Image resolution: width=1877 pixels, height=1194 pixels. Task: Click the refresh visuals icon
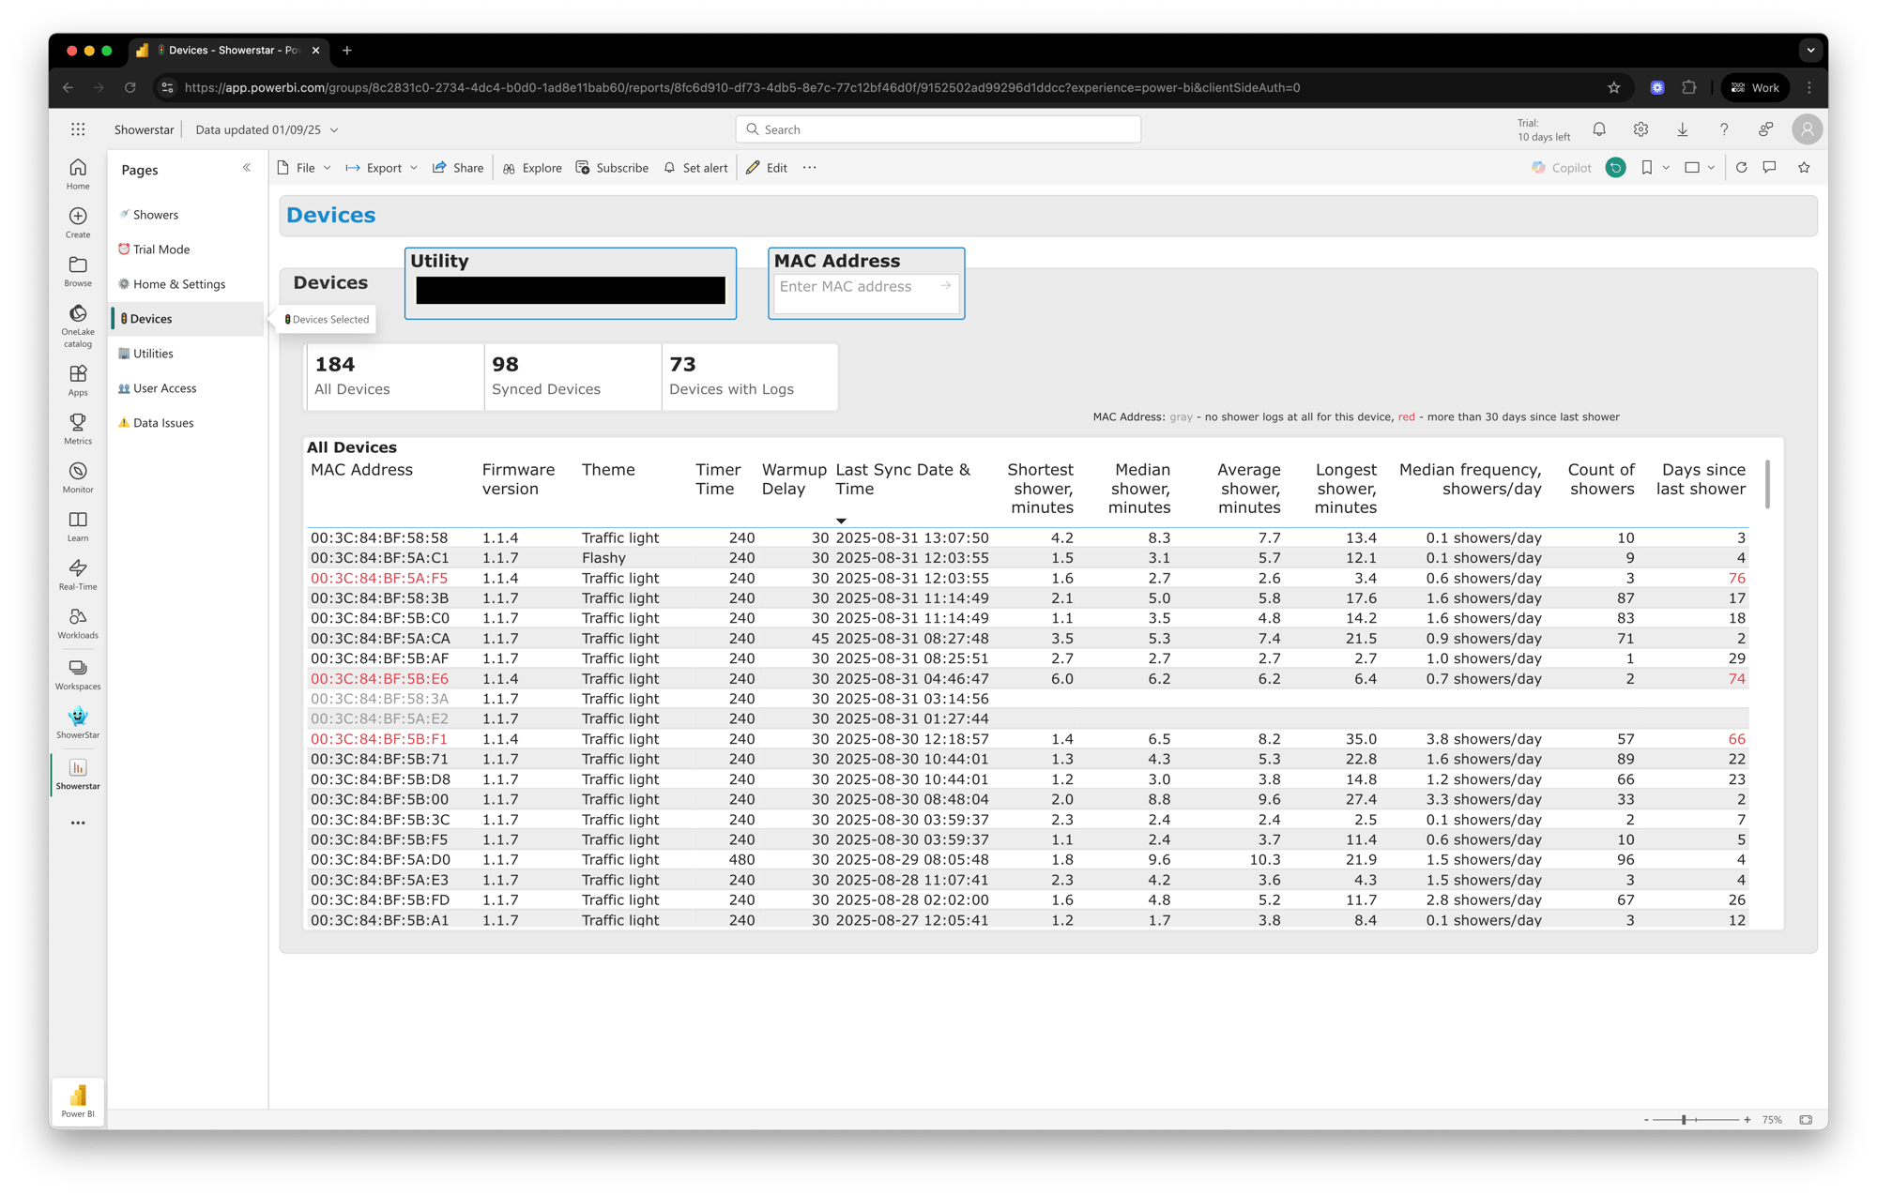tap(1742, 168)
